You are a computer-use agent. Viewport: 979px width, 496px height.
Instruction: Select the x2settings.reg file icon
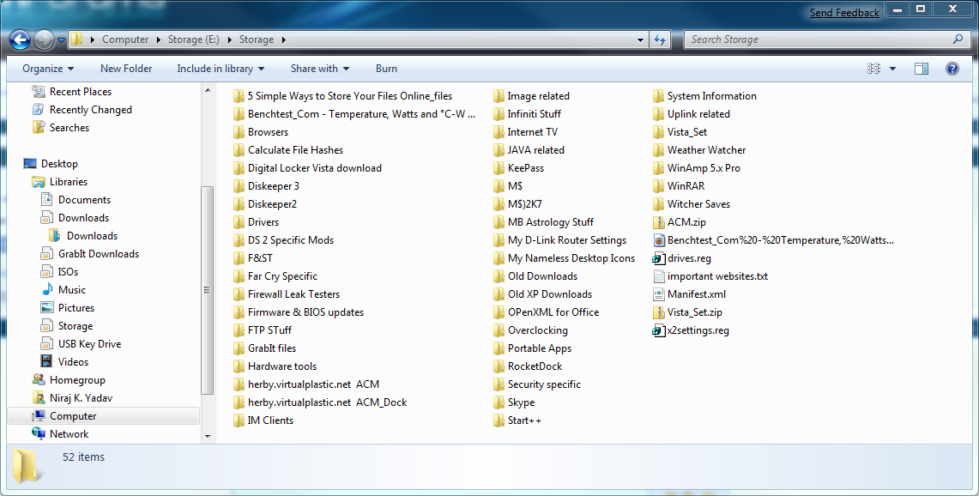(659, 330)
